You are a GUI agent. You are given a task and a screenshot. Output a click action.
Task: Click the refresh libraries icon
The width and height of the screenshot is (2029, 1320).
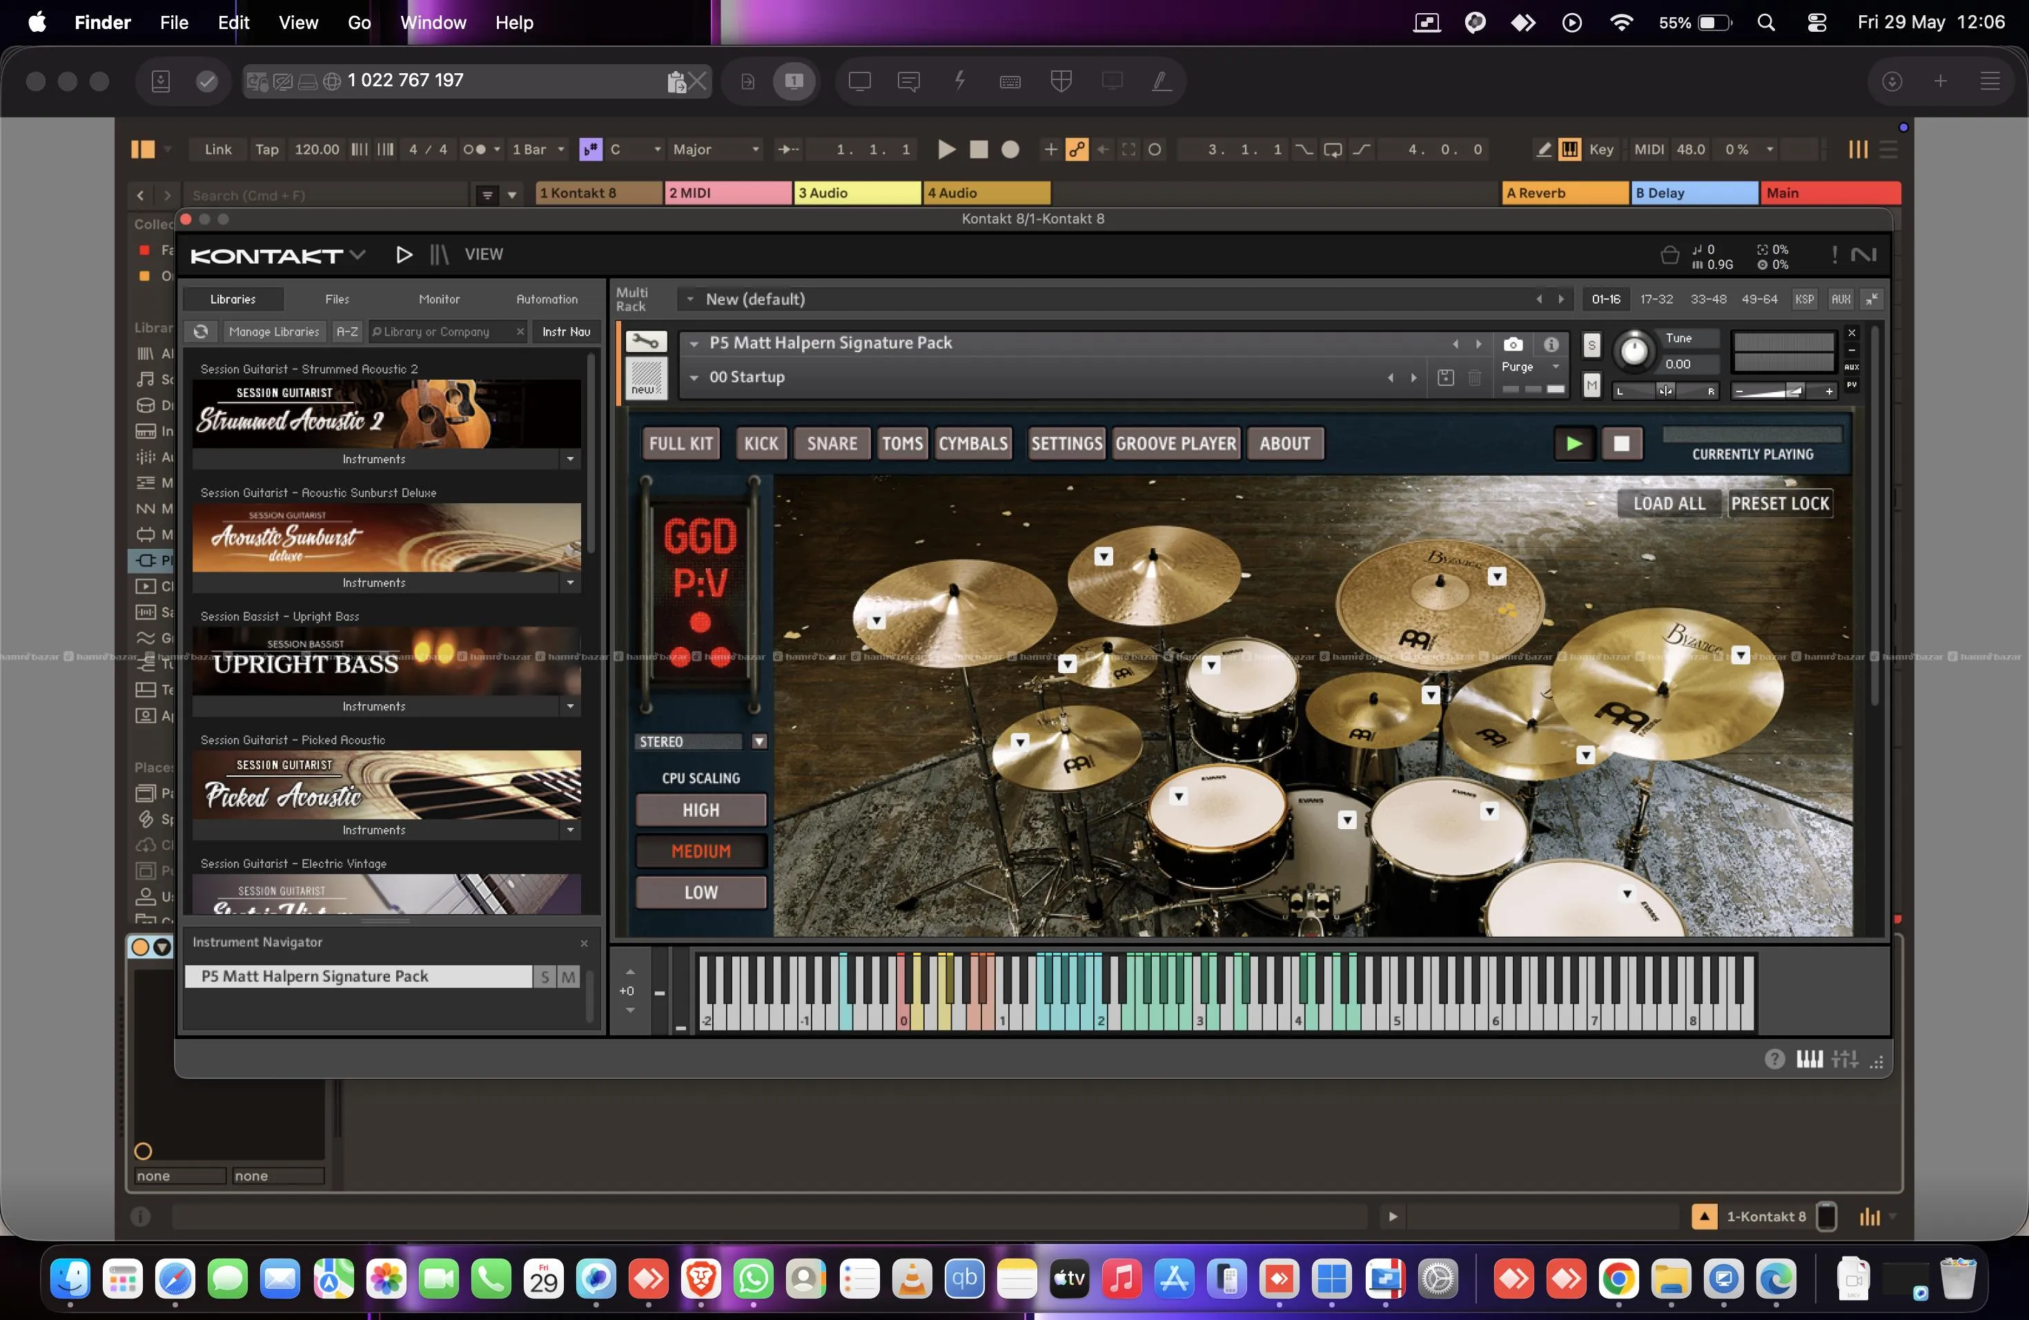pyautogui.click(x=200, y=331)
